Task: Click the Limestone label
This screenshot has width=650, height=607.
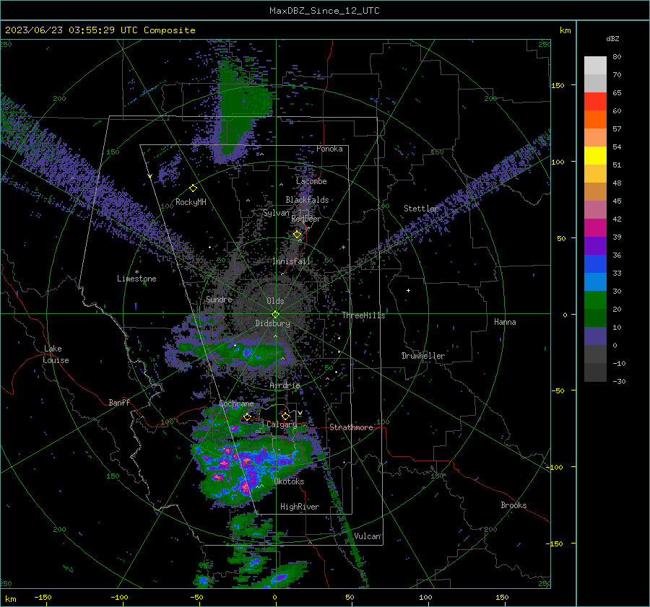Action: [136, 279]
